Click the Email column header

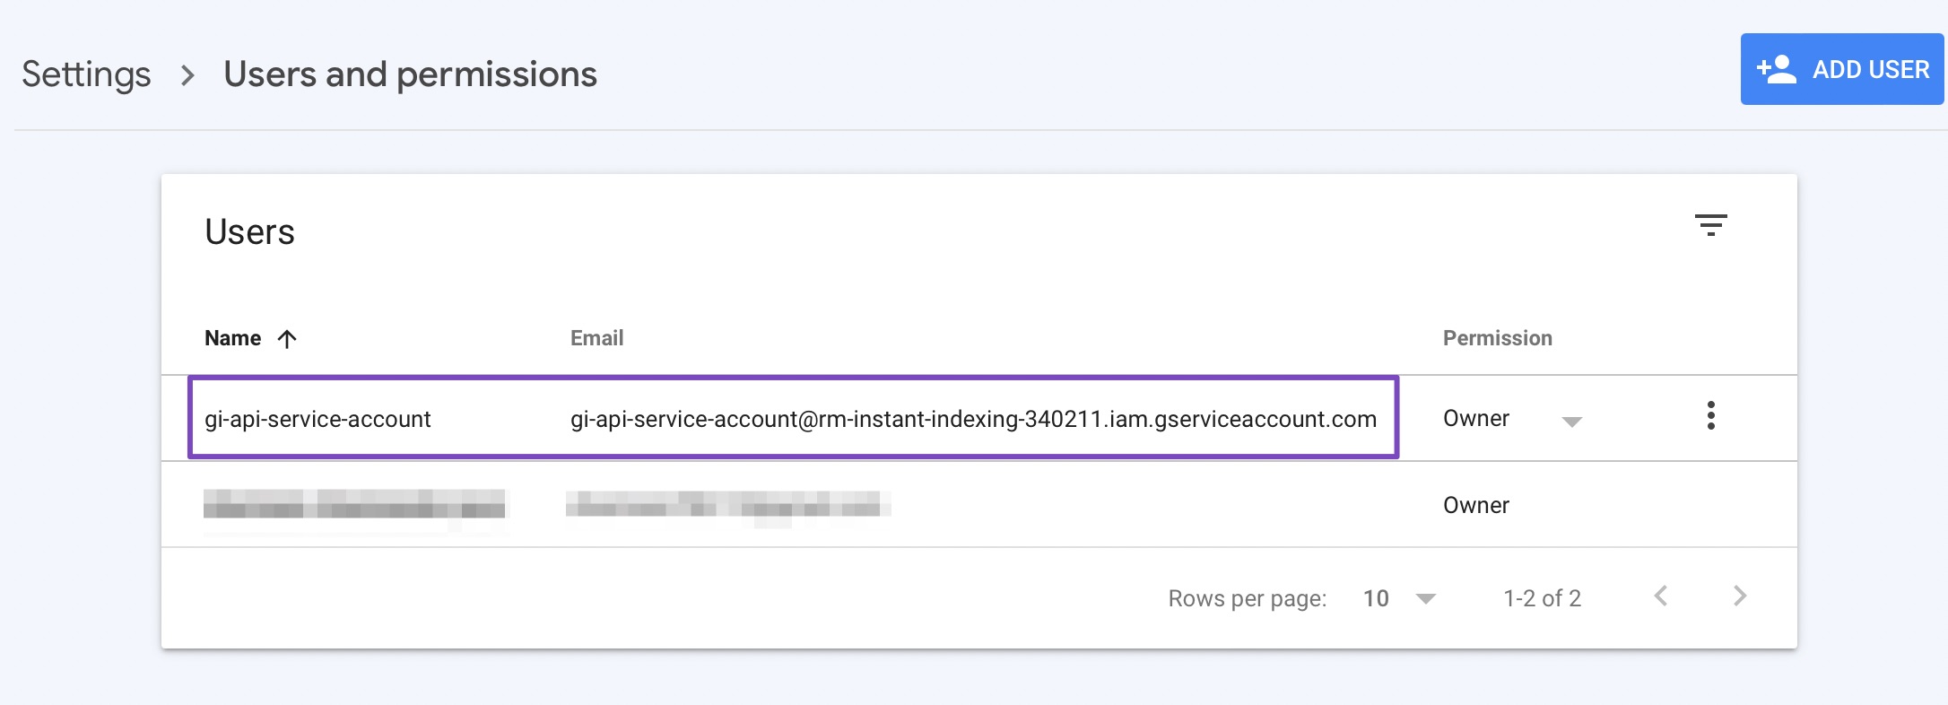596,338
